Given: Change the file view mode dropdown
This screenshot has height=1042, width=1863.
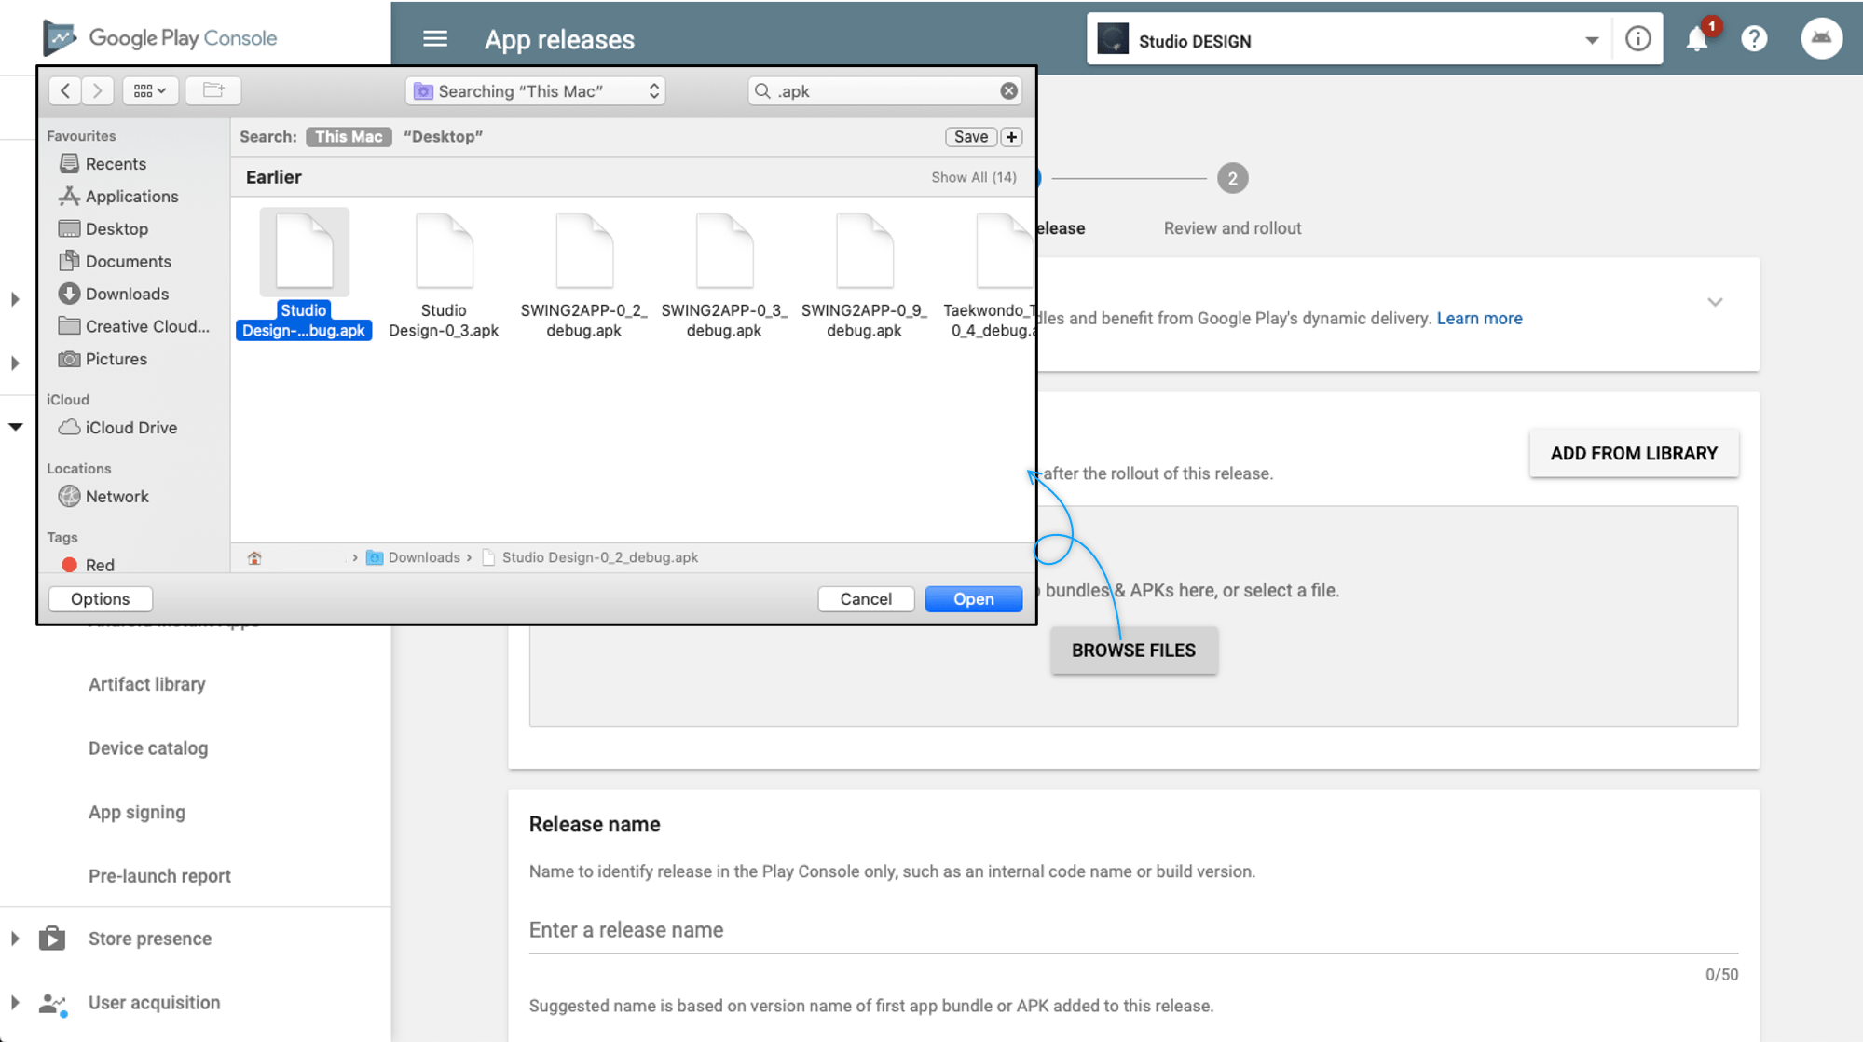Looking at the screenshot, I should click(x=150, y=90).
